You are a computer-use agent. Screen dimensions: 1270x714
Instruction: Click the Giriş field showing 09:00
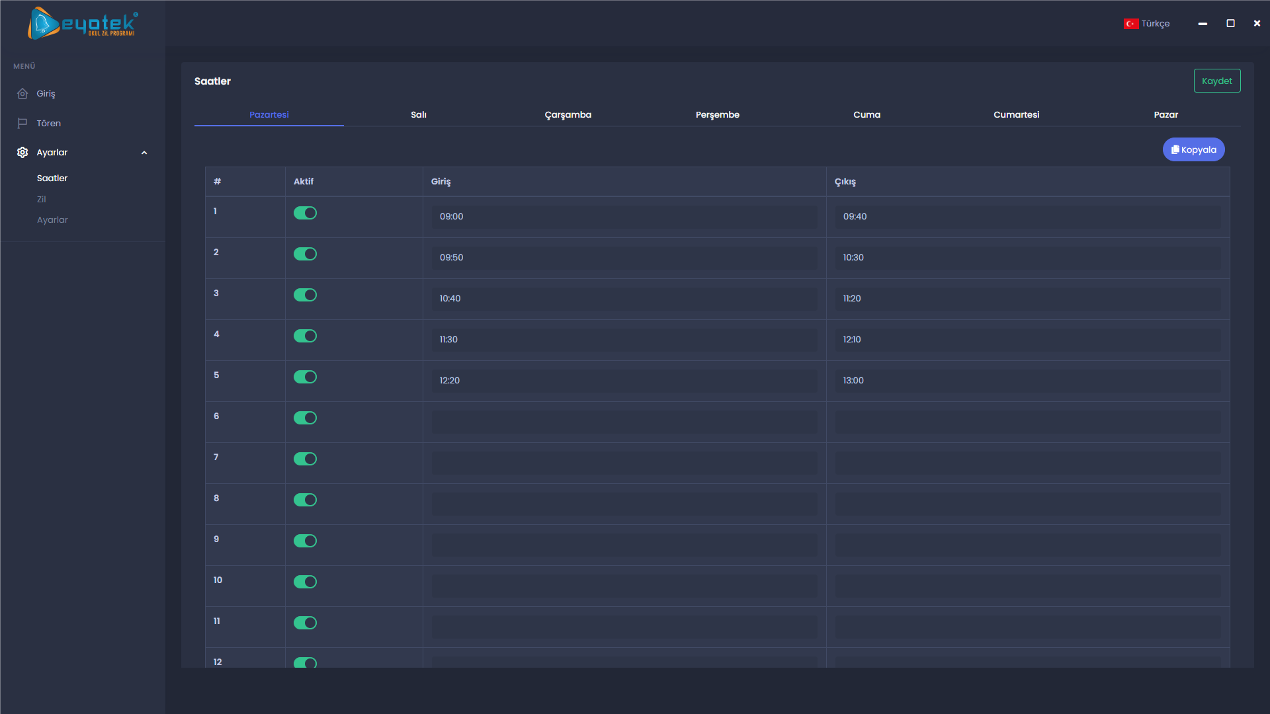[624, 217]
